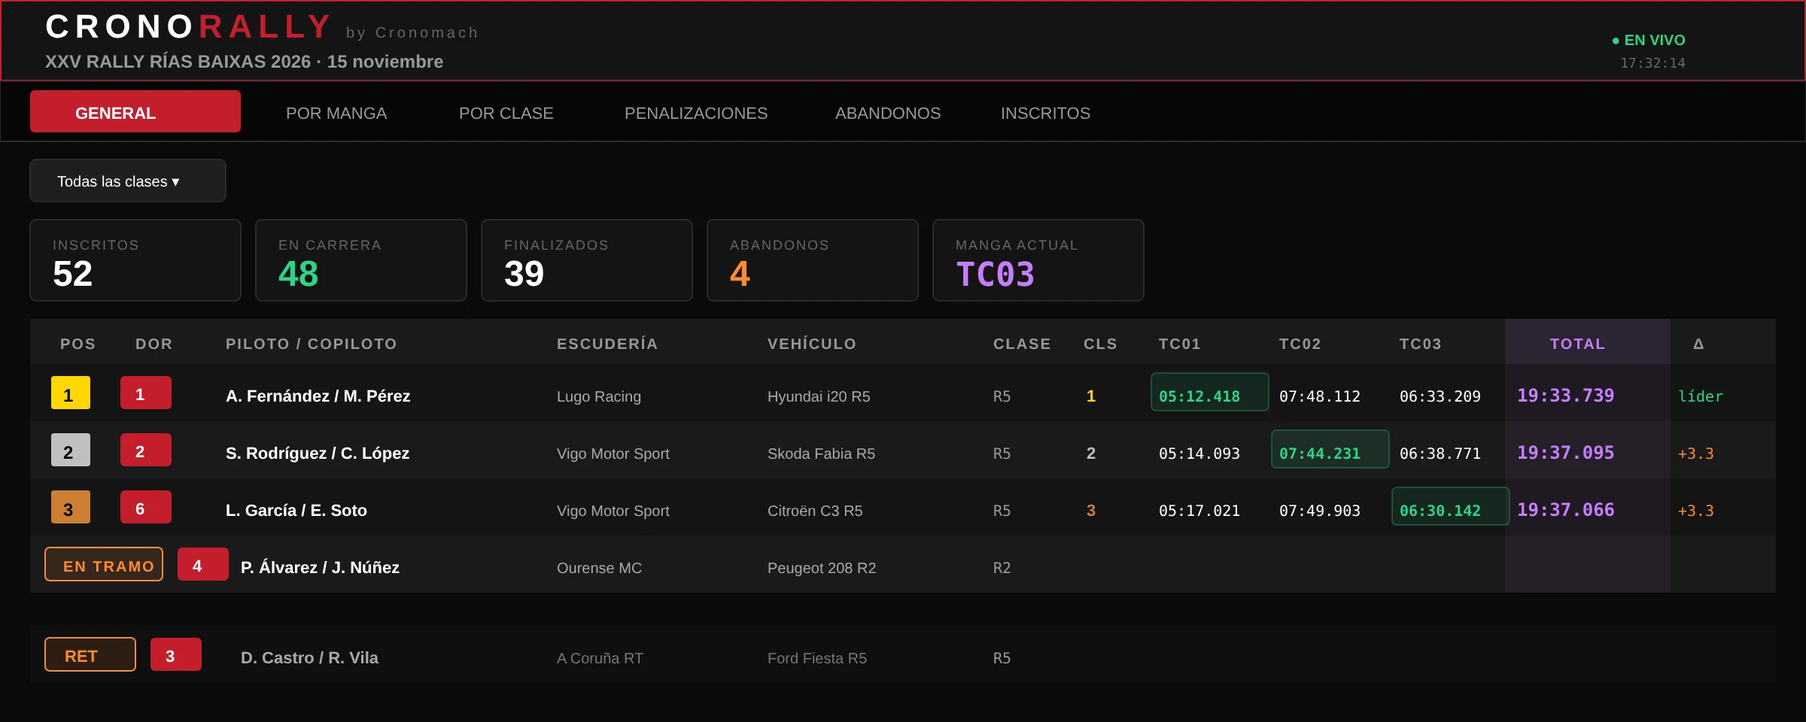Click TC03 time 06:38.771
Viewport: 1806px width, 722px height.
1440,454
